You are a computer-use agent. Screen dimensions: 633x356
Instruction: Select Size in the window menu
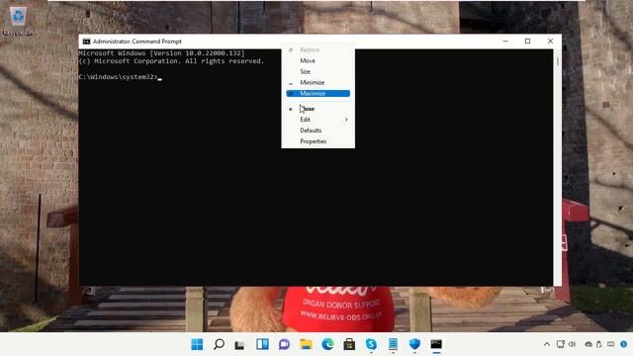click(317, 71)
